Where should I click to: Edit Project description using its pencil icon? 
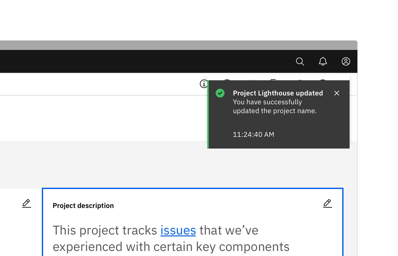[x=327, y=203]
